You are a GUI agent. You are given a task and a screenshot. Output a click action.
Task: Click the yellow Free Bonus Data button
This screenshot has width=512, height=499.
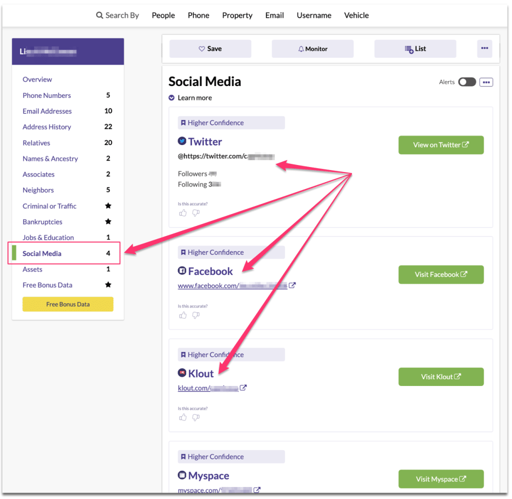coord(68,304)
